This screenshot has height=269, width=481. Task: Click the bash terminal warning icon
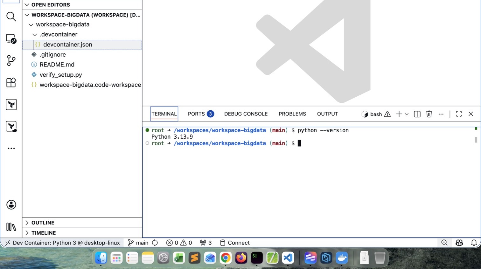tap(387, 114)
